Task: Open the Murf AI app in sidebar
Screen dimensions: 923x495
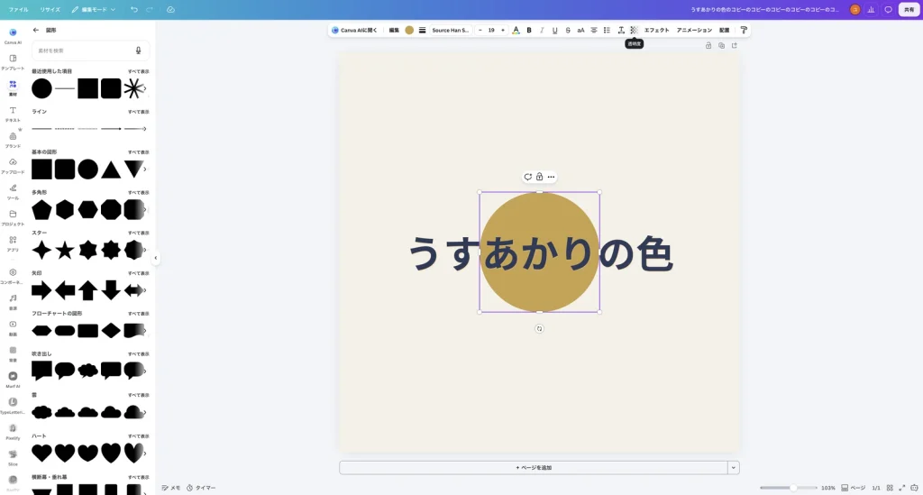Action: click(13, 380)
